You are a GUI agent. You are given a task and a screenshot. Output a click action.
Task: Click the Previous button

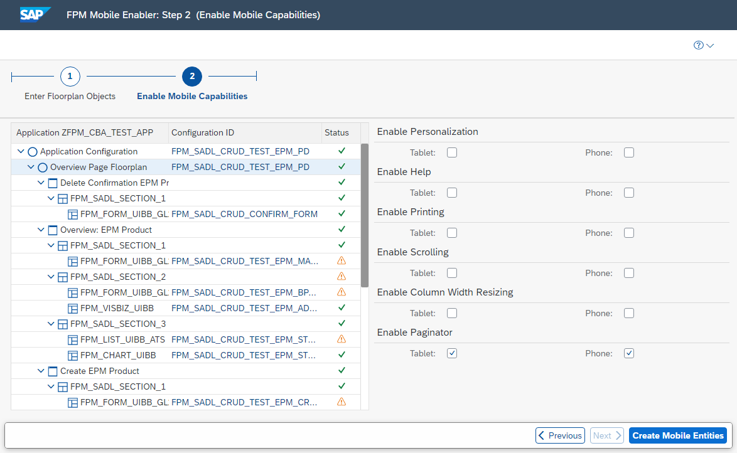tap(559, 435)
